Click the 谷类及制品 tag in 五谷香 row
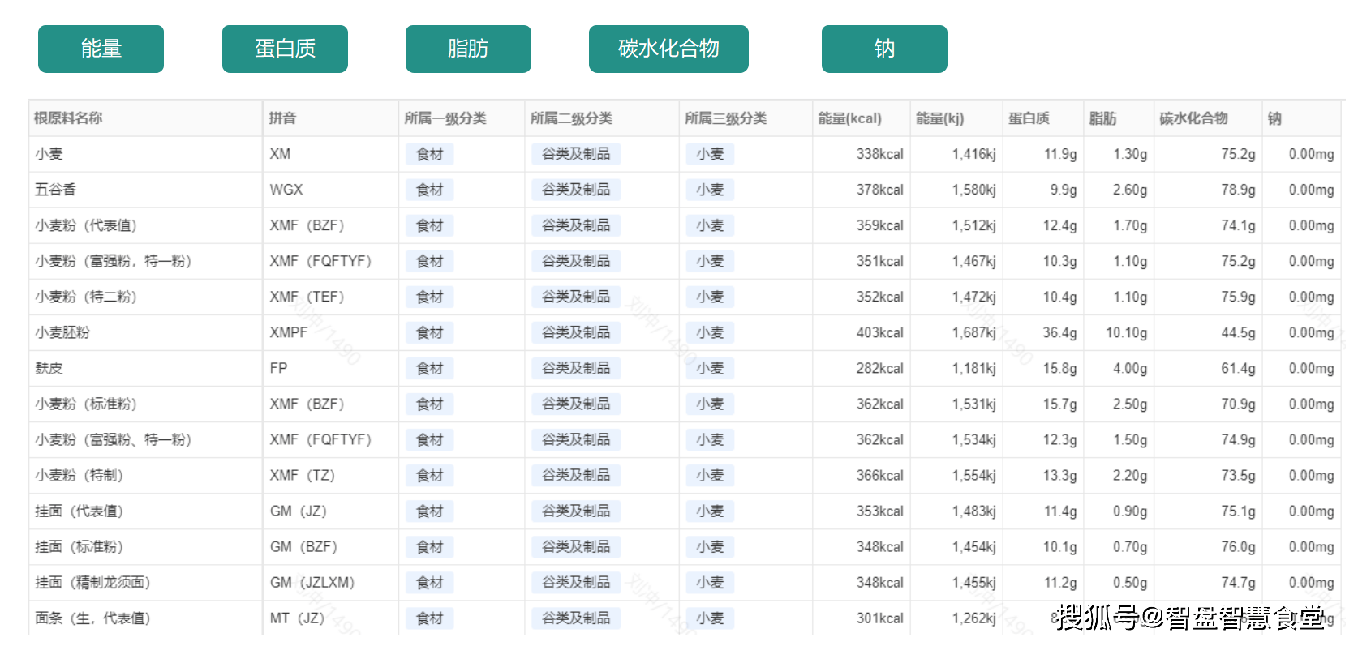Screen dimensions: 1358x646 (576, 190)
